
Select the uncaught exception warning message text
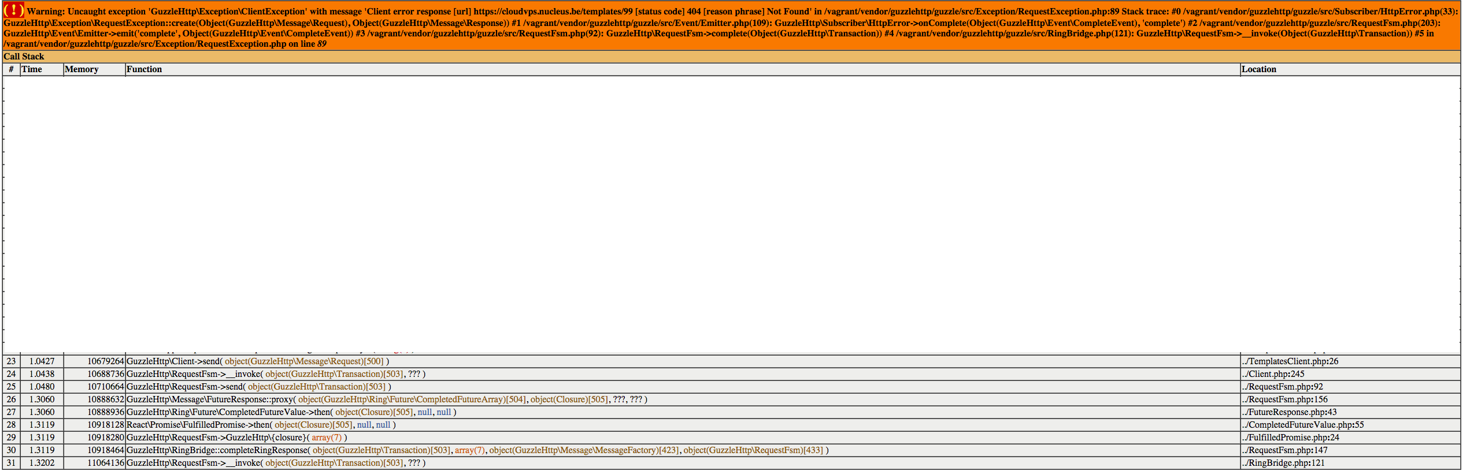click(x=731, y=27)
